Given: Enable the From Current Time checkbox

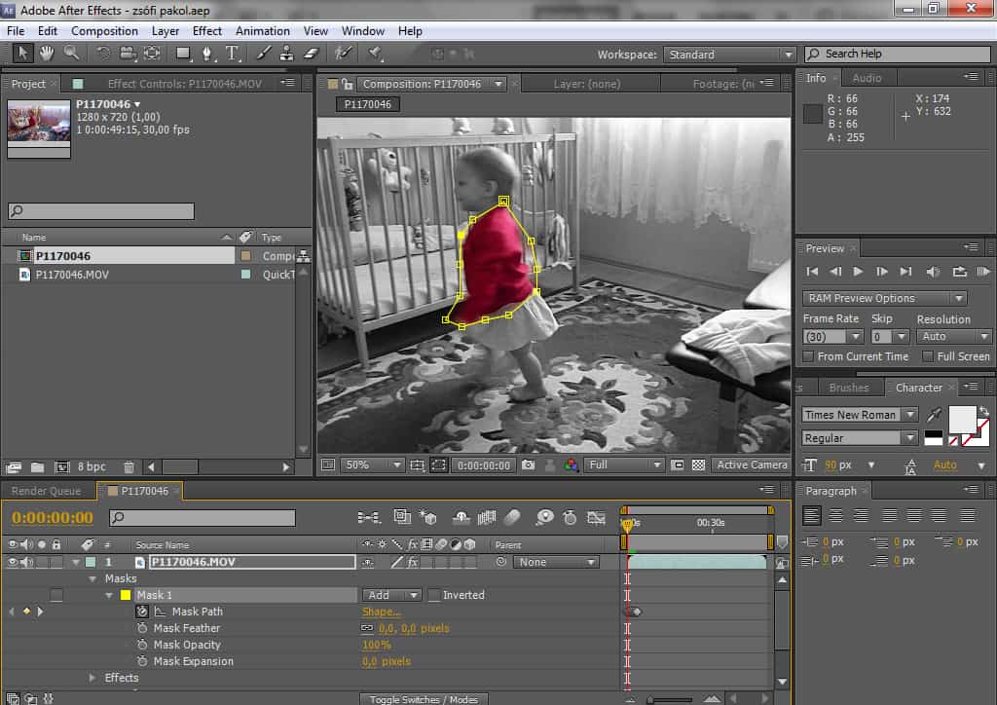Looking at the screenshot, I should coord(809,356).
